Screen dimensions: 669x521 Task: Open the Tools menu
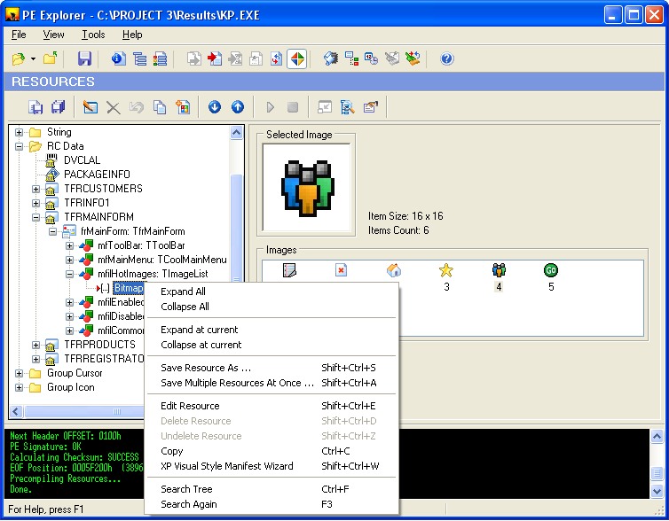click(93, 35)
